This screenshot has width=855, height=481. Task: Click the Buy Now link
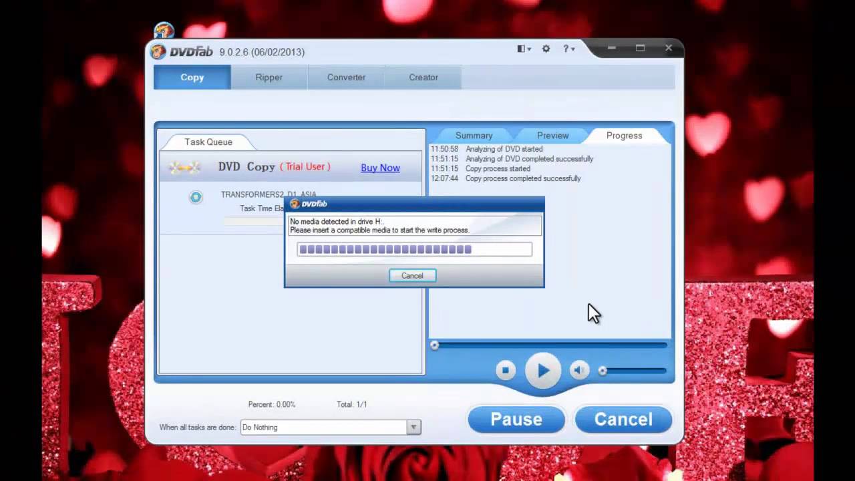380,168
